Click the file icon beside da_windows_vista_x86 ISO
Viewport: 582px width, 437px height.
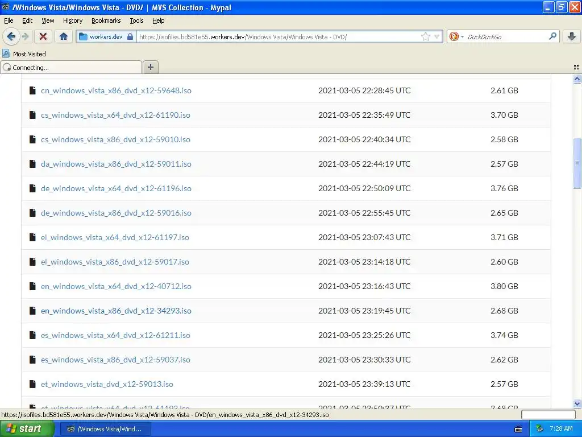pos(32,164)
